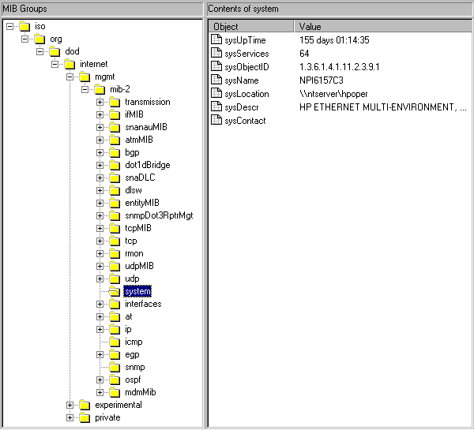Click the rmon folder icon
The width and height of the screenshot is (474, 430).
(115, 253)
